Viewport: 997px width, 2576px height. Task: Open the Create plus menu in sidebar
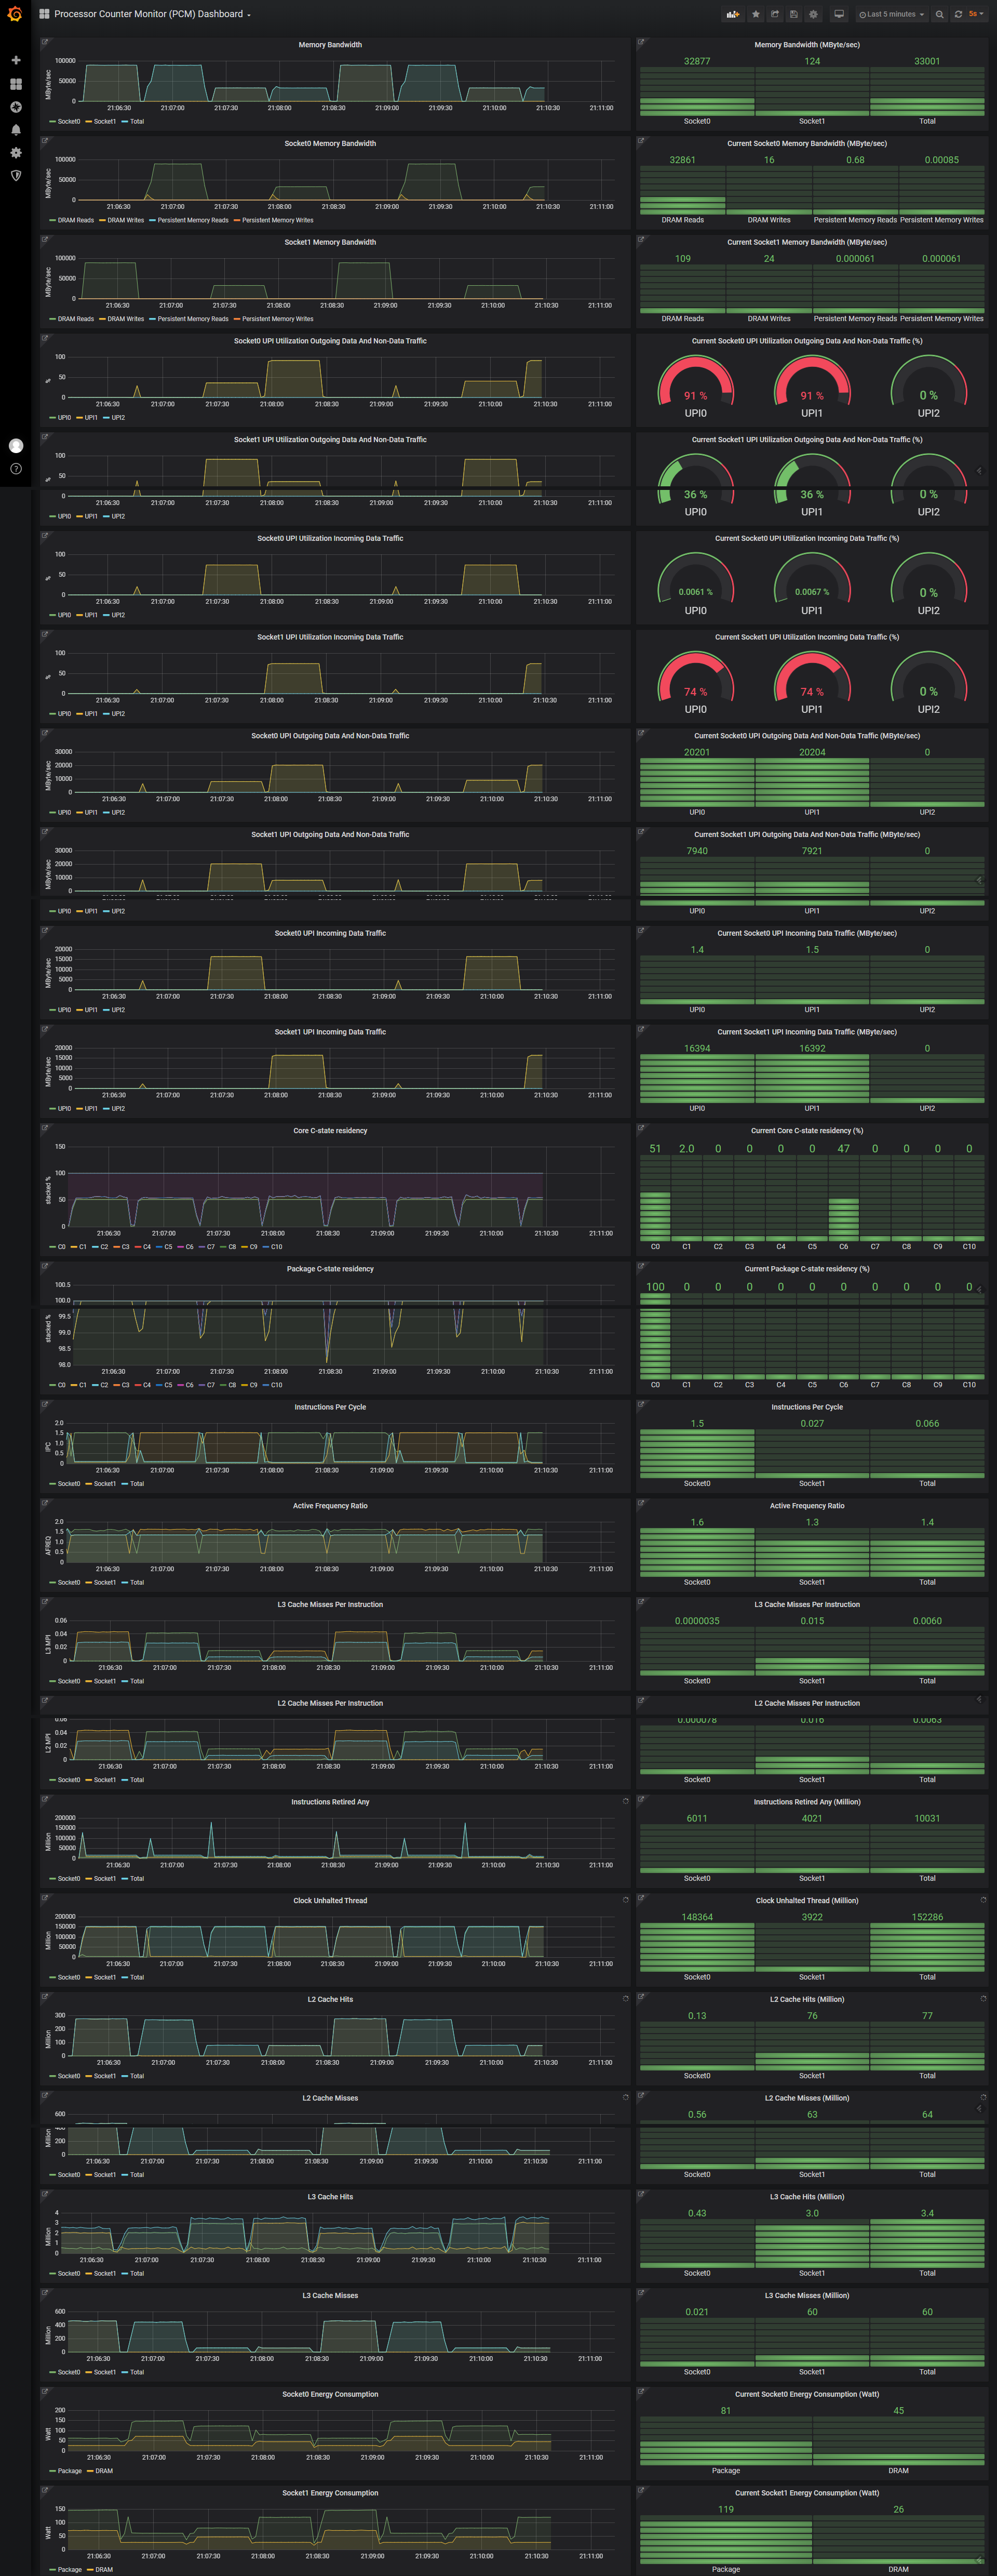coord(15,60)
